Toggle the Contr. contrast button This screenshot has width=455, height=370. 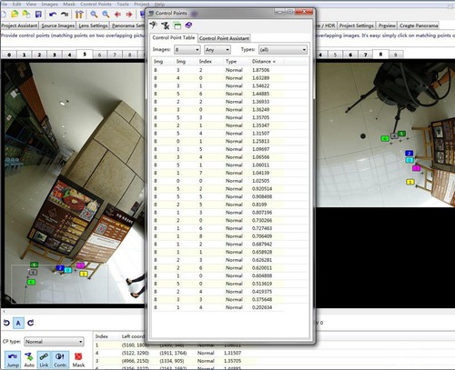click(x=60, y=360)
